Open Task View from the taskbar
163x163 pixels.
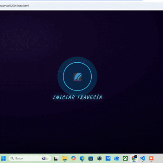[x=56, y=159]
